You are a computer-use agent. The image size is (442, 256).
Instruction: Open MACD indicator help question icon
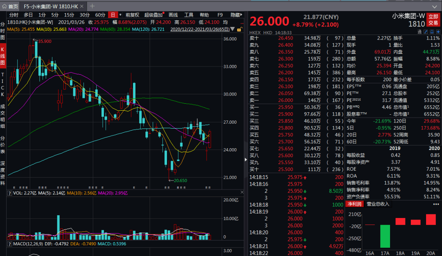click(x=9, y=244)
